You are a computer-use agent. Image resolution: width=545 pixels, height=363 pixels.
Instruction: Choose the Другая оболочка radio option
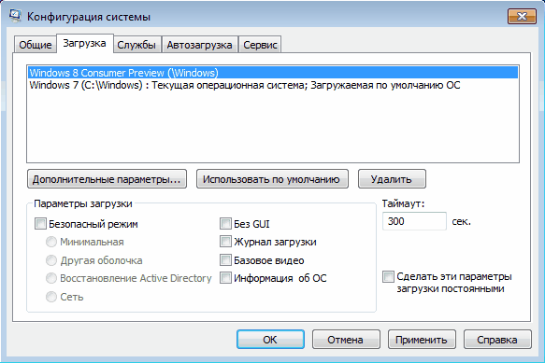point(51,260)
